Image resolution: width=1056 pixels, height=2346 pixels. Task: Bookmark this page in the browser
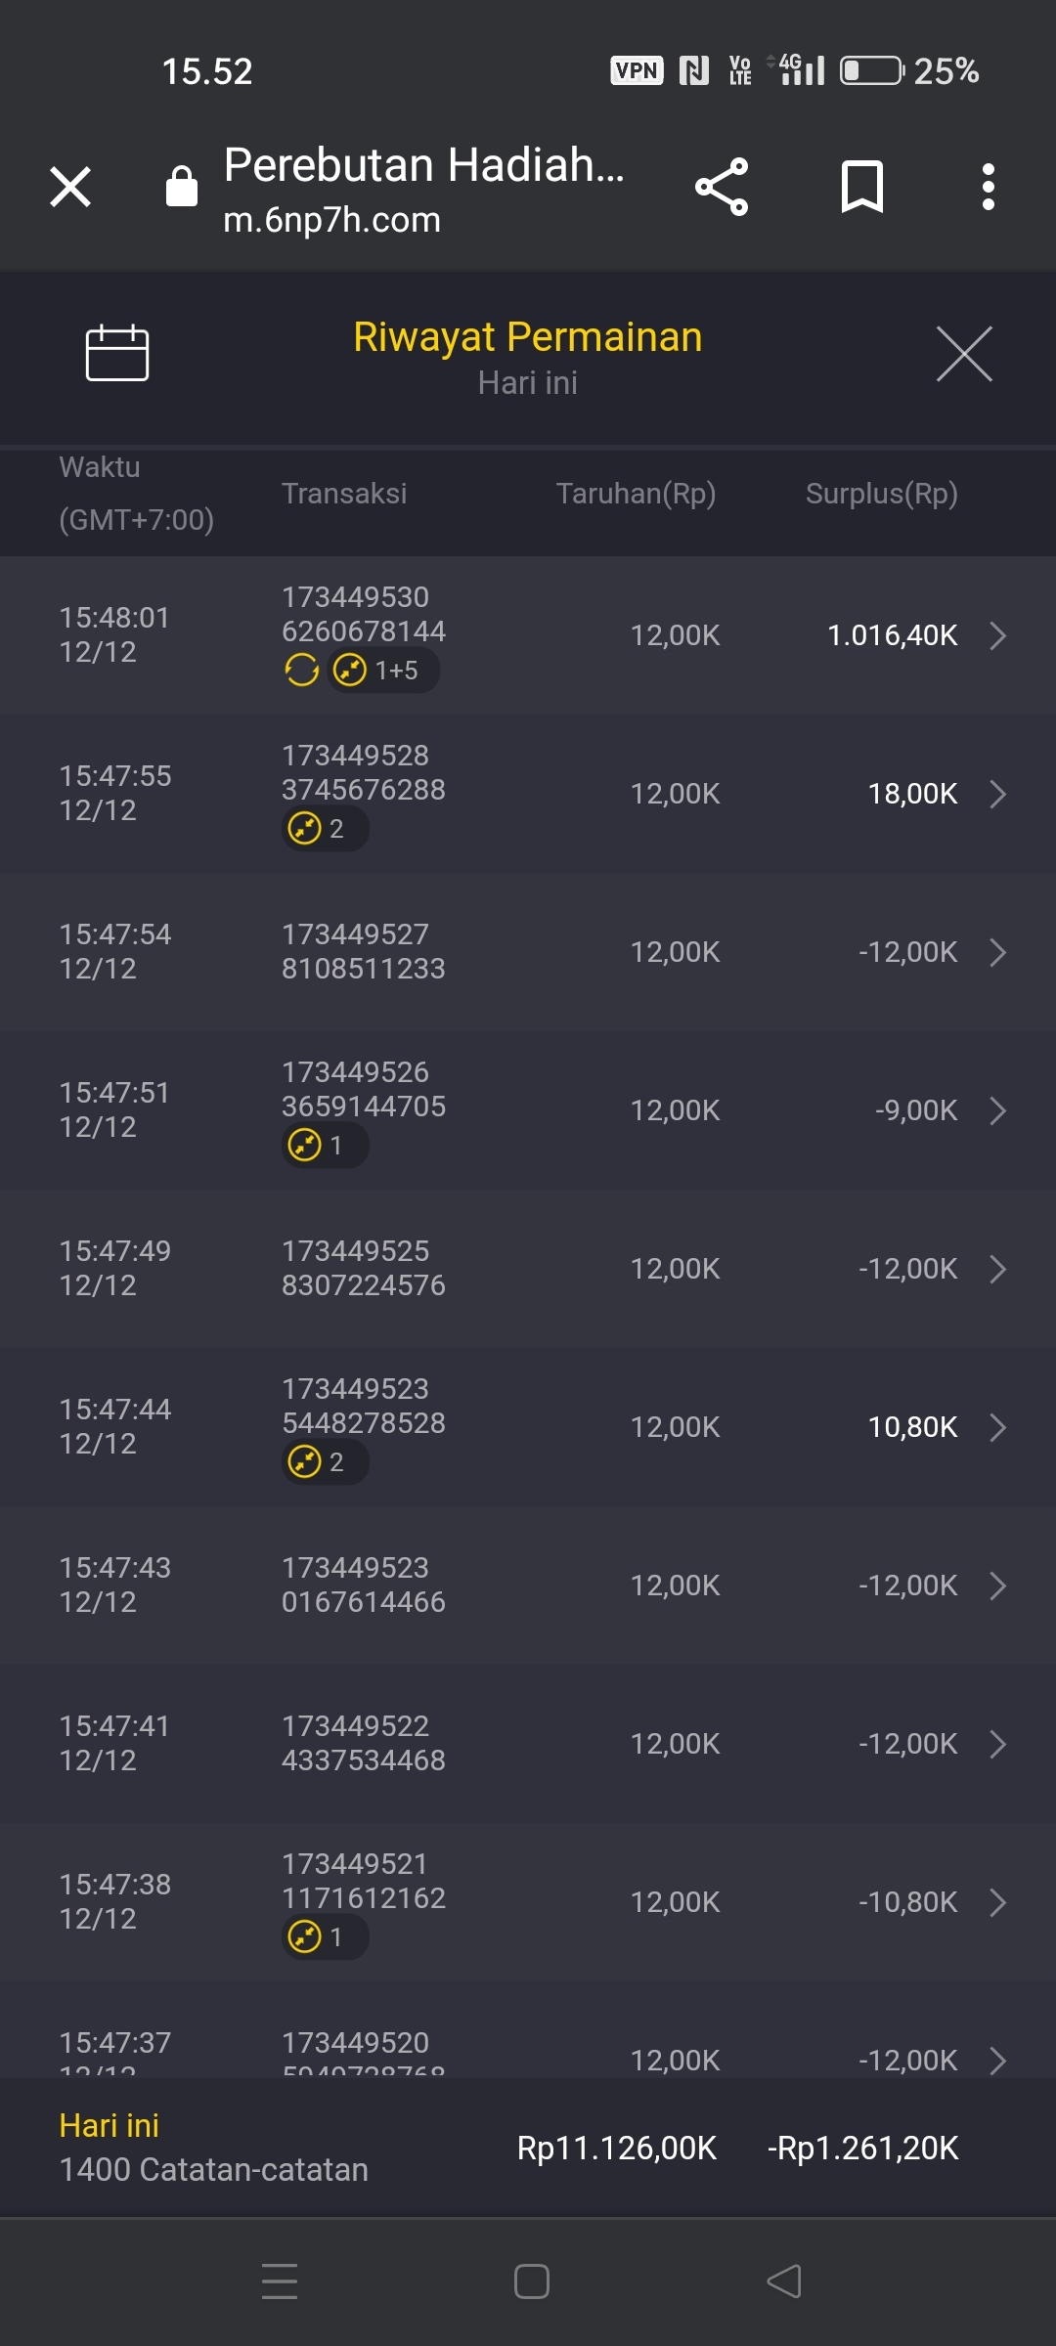(861, 187)
